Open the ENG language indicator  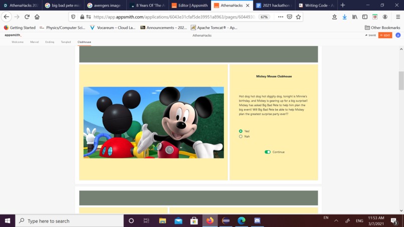pyautogui.click(x=359, y=221)
